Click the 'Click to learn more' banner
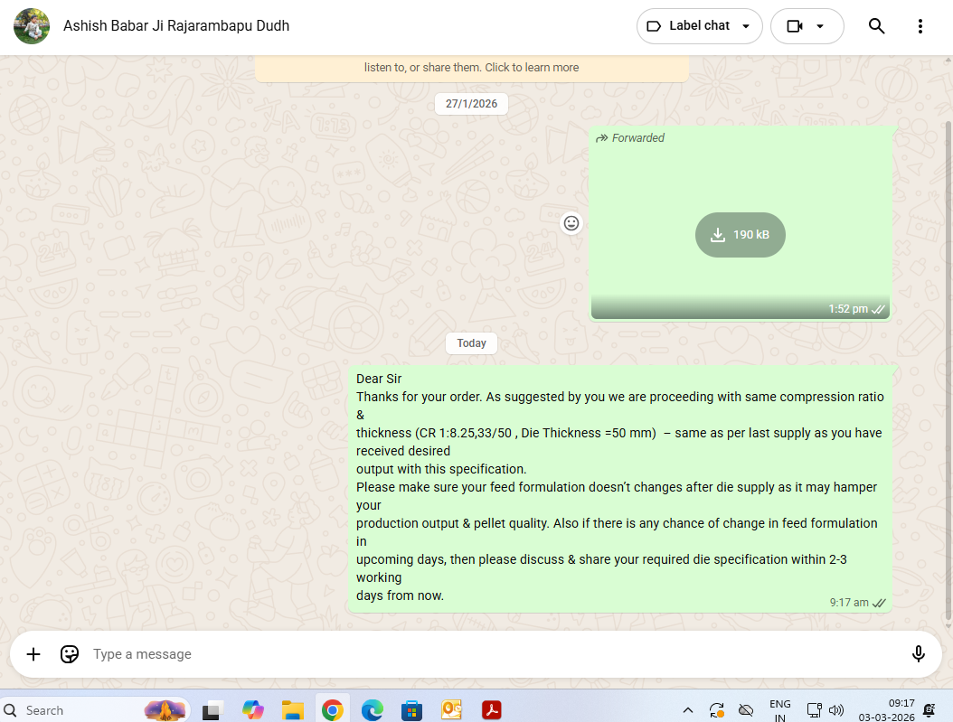This screenshot has width=953, height=722. pyautogui.click(x=471, y=67)
